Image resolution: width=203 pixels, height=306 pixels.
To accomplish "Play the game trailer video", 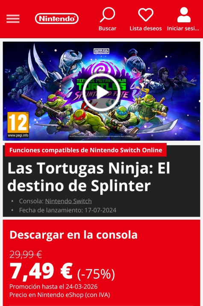I will pyautogui.click(x=101, y=93).
